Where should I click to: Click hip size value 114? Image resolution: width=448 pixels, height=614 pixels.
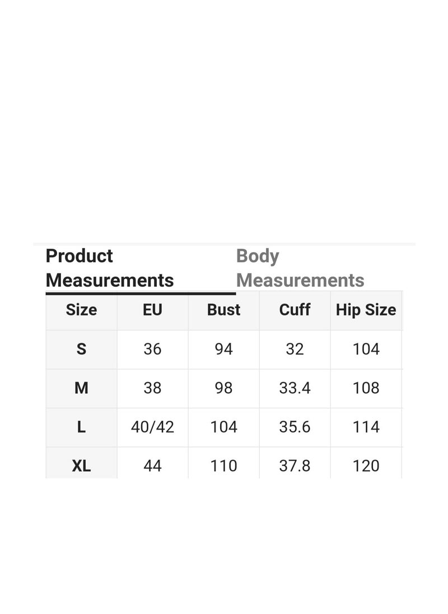[366, 427]
